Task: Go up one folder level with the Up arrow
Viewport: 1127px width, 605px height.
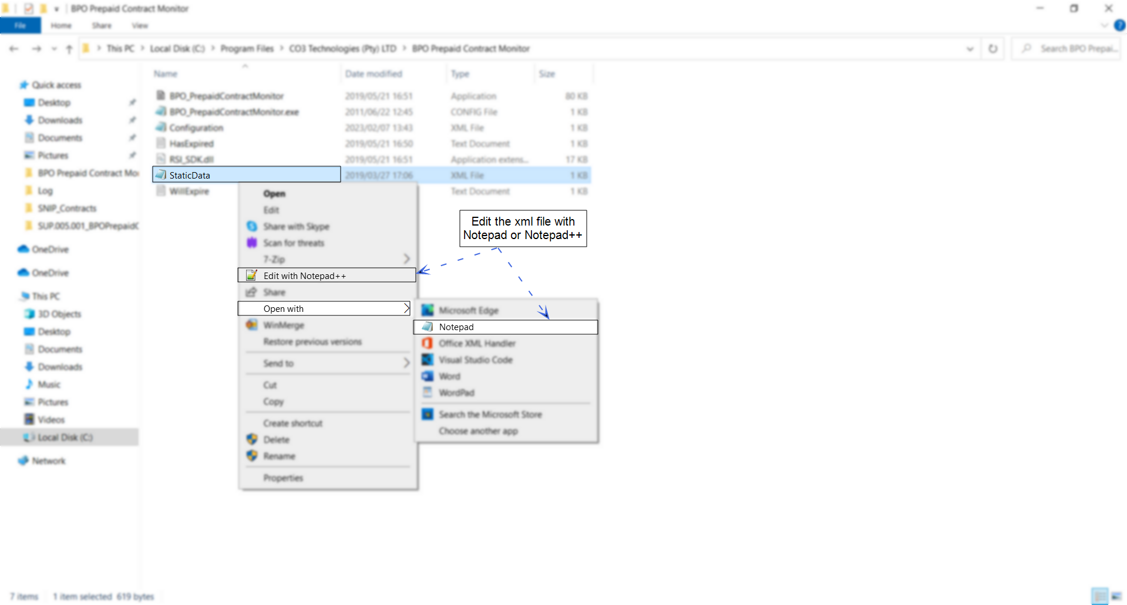Action: coord(69,49)
